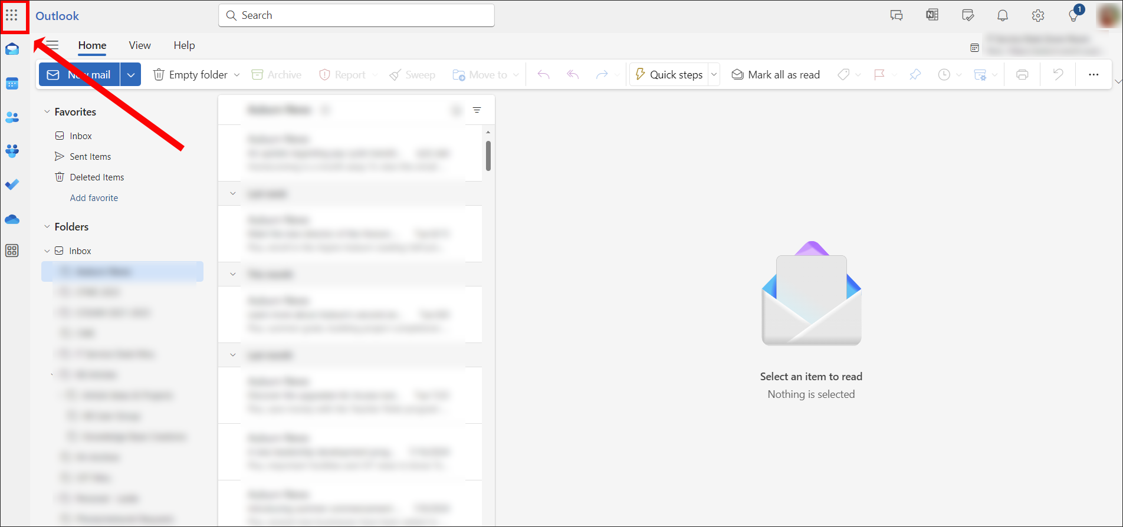
Task: Toggle the navigation pane hamburger button
Action: tap(52, 45)
